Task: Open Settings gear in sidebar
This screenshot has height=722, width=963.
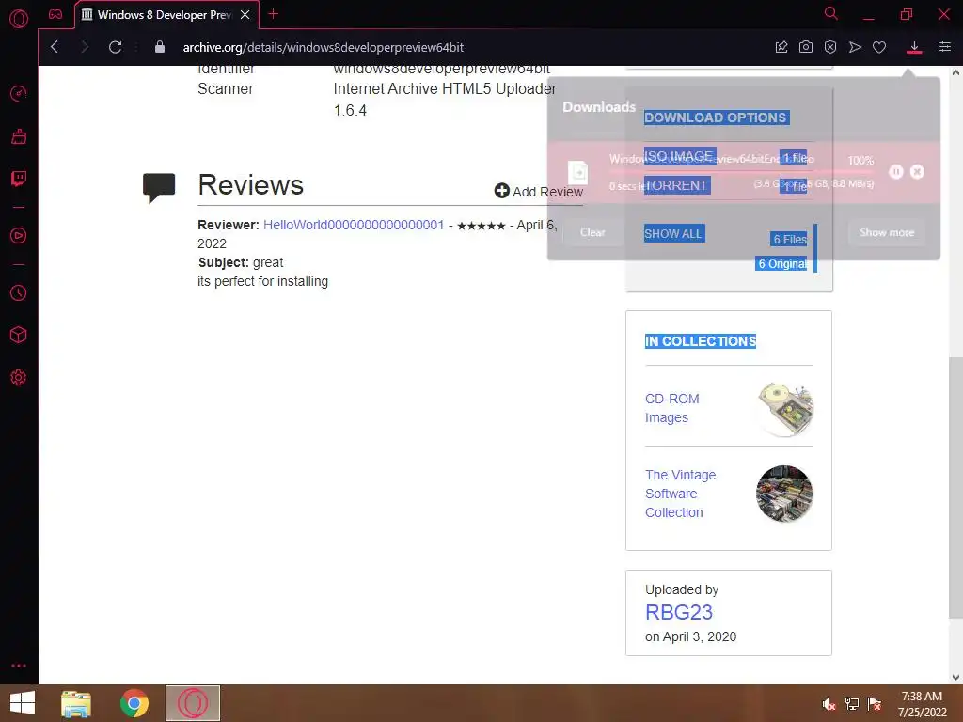Action: coord(19,378)
